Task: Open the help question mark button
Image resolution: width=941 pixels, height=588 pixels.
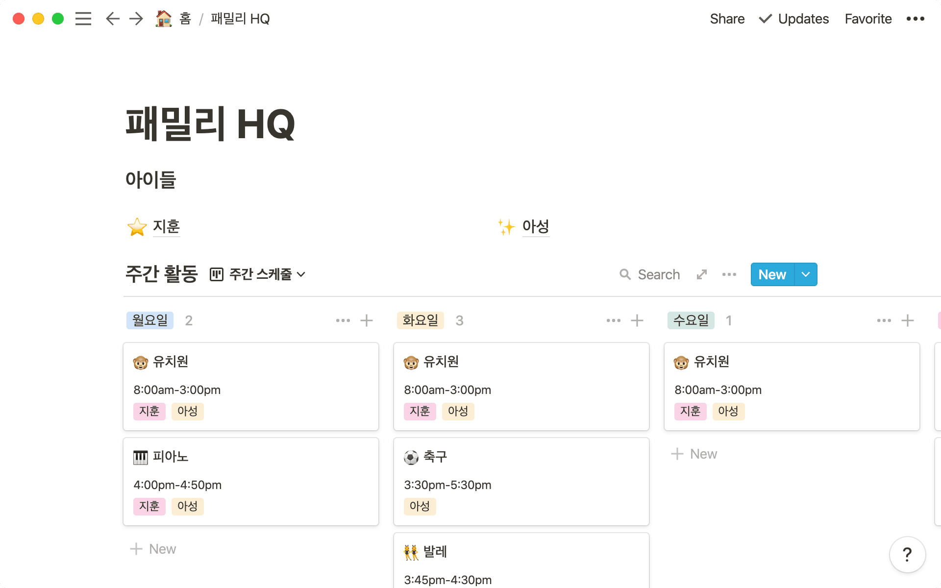Action: click(907, 555)
